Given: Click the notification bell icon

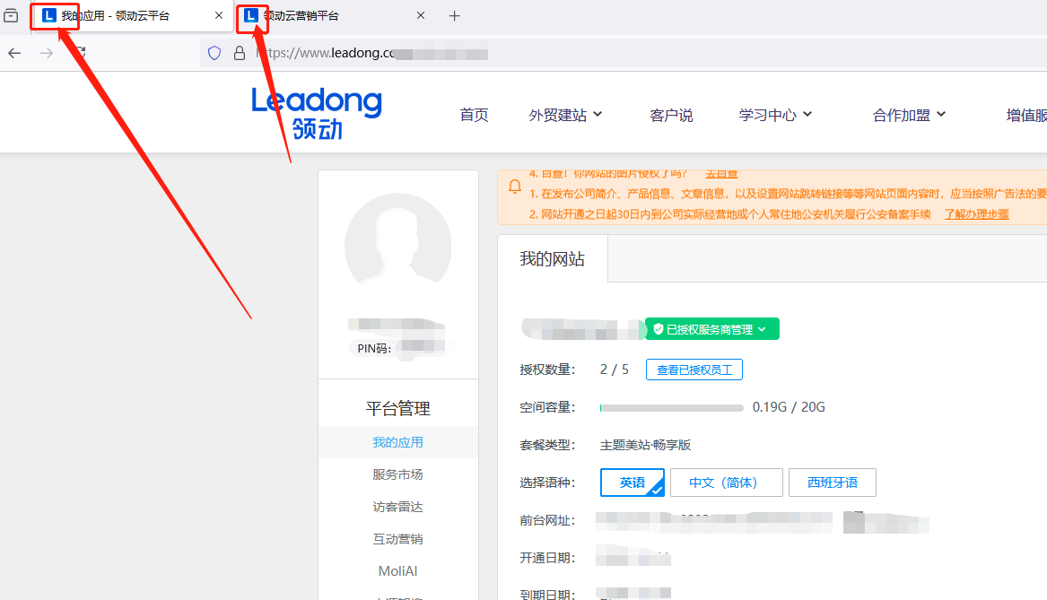Looking at the screenshot, I should pos(513,186).
